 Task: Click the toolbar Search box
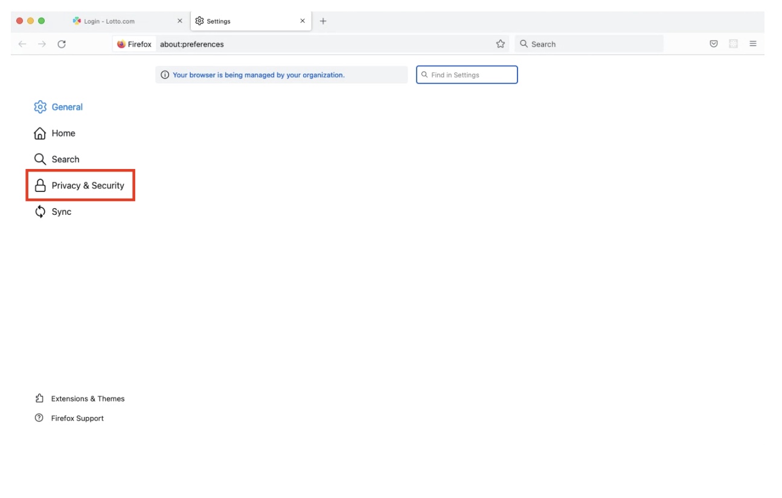[589, 44]
